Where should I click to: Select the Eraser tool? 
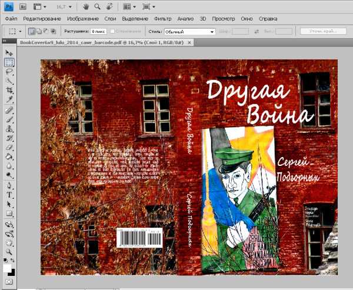pyautogui.click(x=9, y=147)
